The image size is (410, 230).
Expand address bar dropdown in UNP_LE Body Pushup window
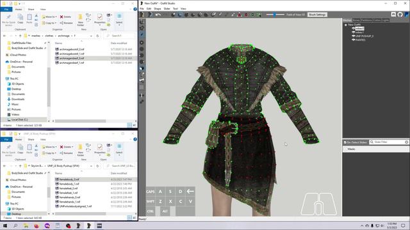[91, 166]
